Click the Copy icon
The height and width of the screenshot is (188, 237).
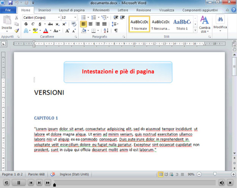pyautogui.click(x=16, y=24)
